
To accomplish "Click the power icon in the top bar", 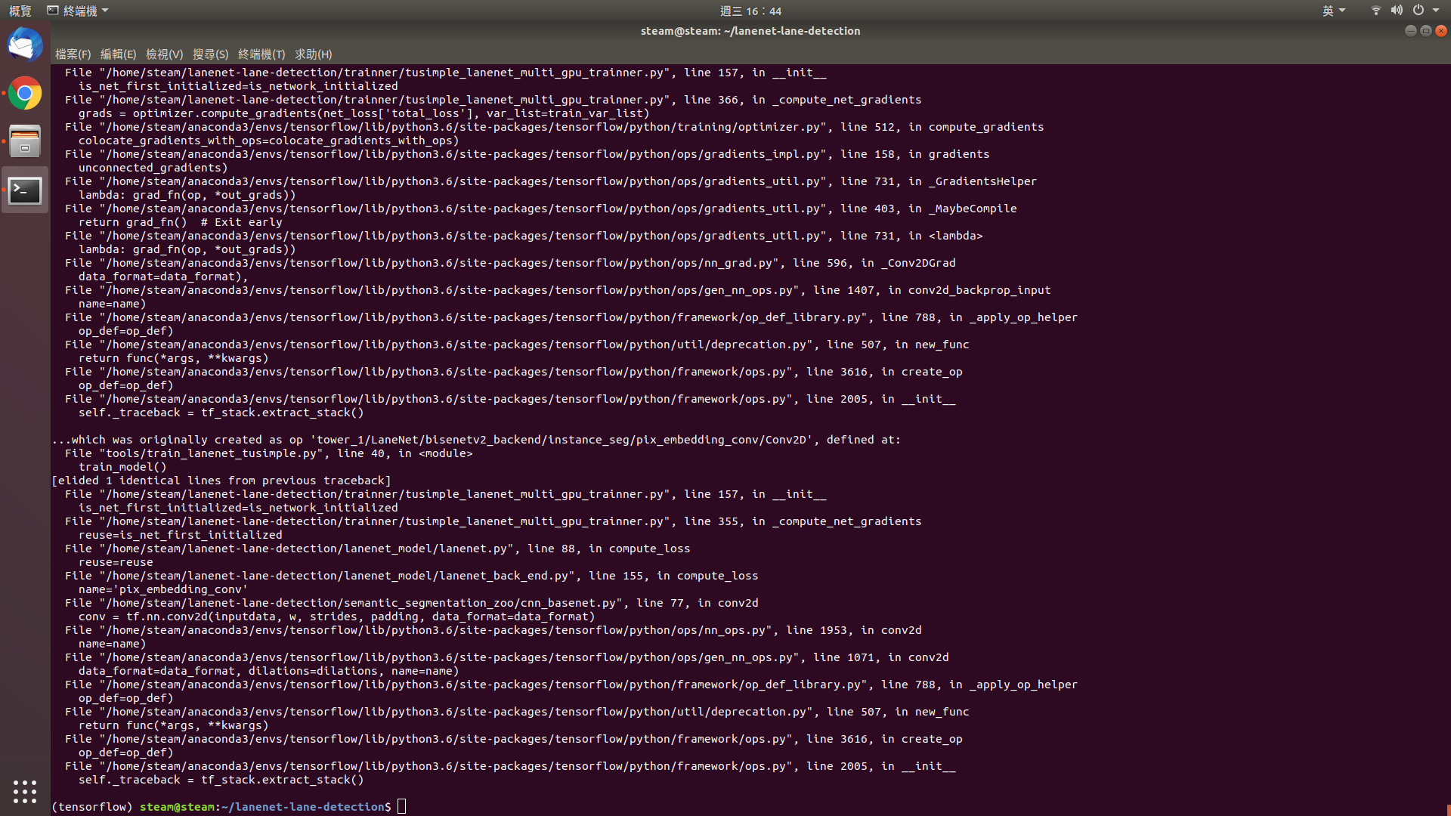I will pos(1419,10).
